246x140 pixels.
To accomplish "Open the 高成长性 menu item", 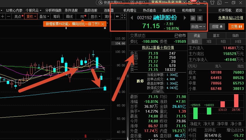I will point(169,11).
